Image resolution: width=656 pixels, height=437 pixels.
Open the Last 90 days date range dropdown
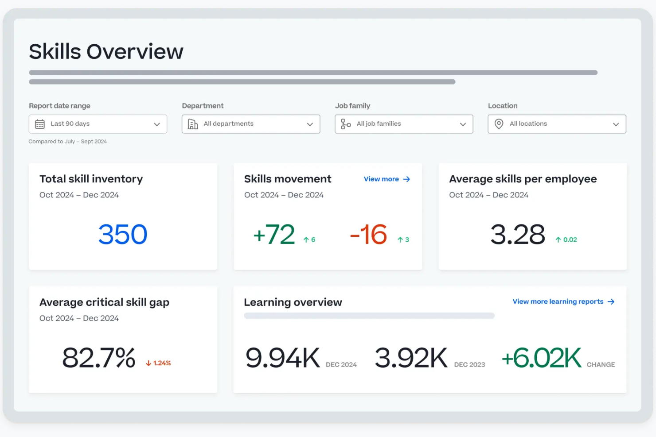98,124
